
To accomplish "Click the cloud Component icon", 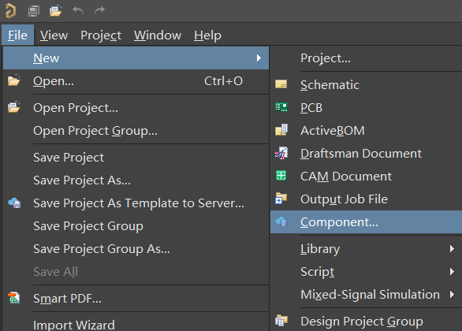I will pyautogui.click(x=281, y=221).
